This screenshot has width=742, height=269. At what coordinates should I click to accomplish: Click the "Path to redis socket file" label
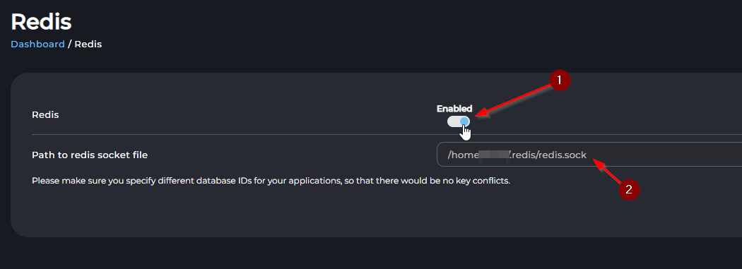pos(90,155)
